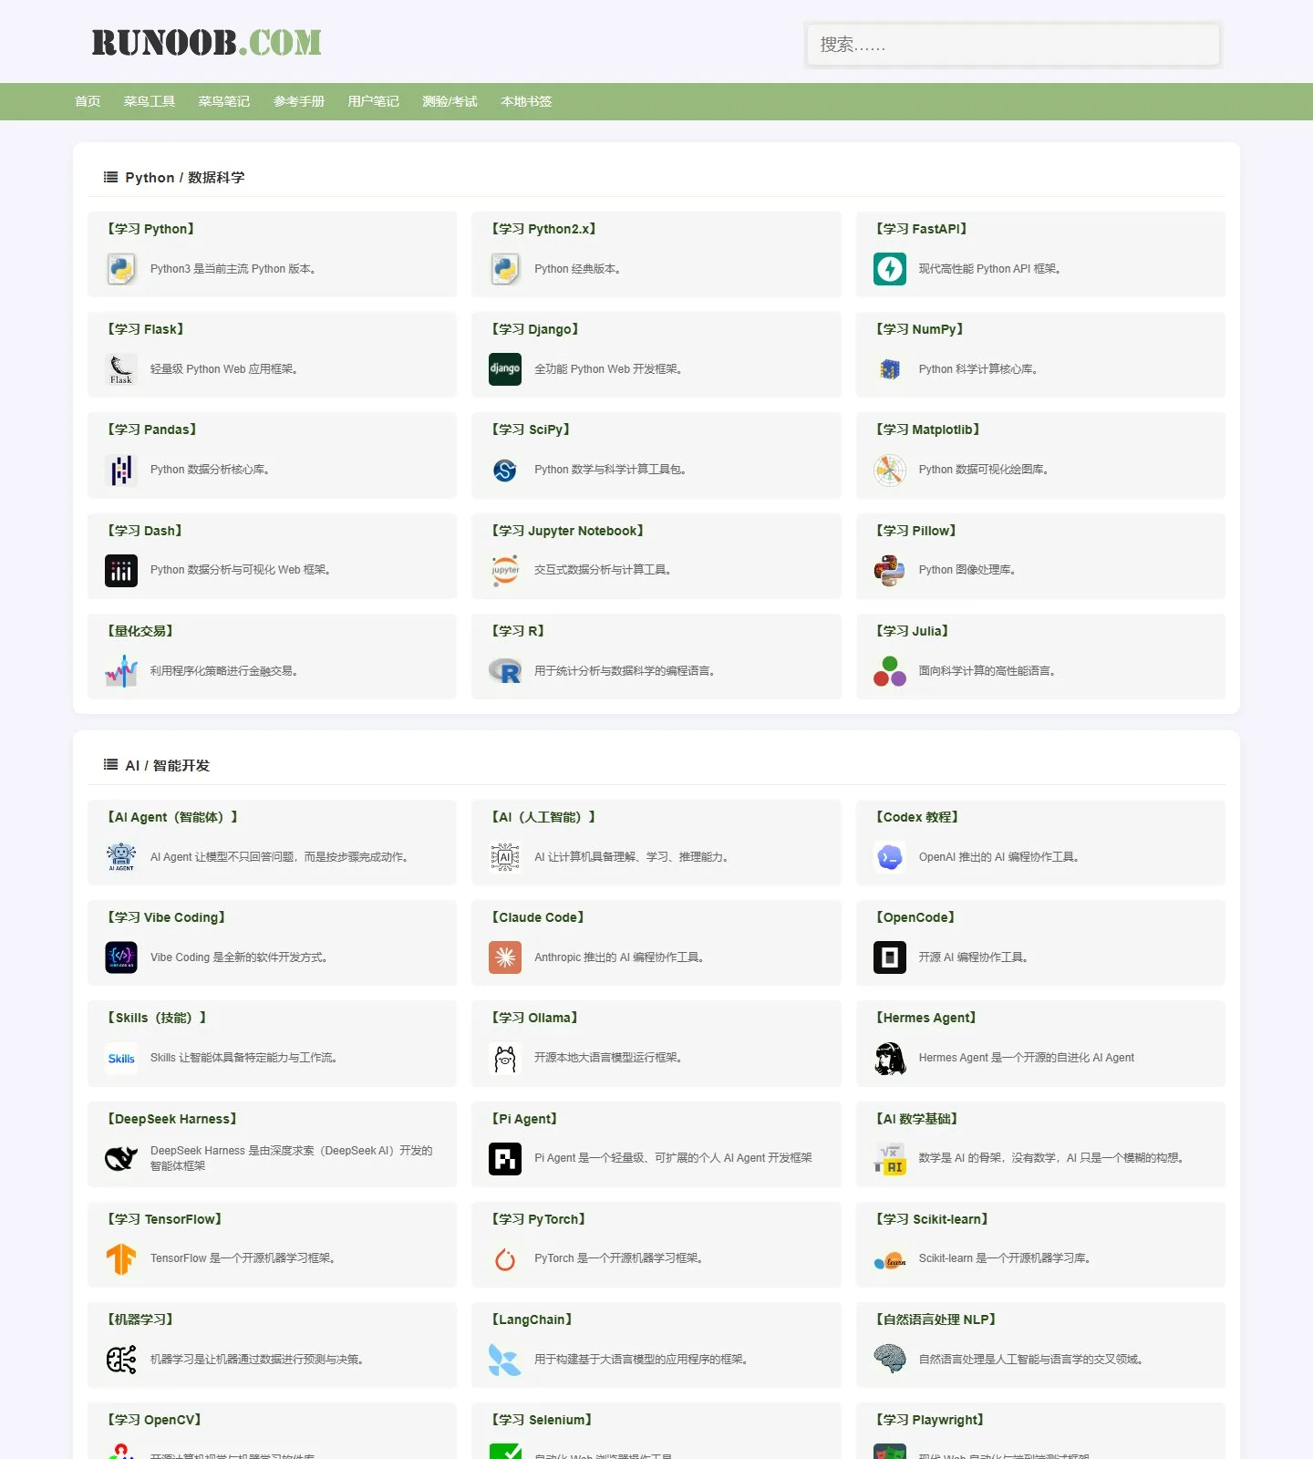Viewport: 1313px width, 1459px height.
Task: Click the AI 数学基础 icon
Action: tap(890, 1158)
